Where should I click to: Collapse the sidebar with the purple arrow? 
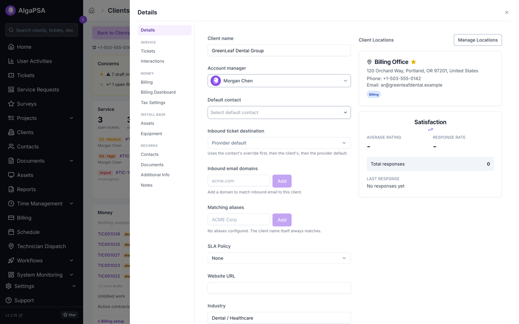[x=83, y=19]
